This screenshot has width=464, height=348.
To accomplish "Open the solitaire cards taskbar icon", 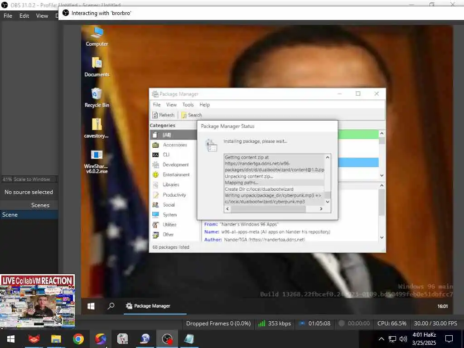I will pos(122,339).
